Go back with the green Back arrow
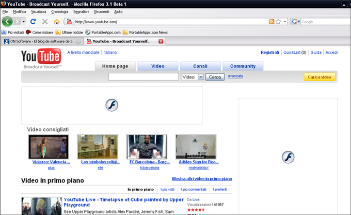 point(7,22)
